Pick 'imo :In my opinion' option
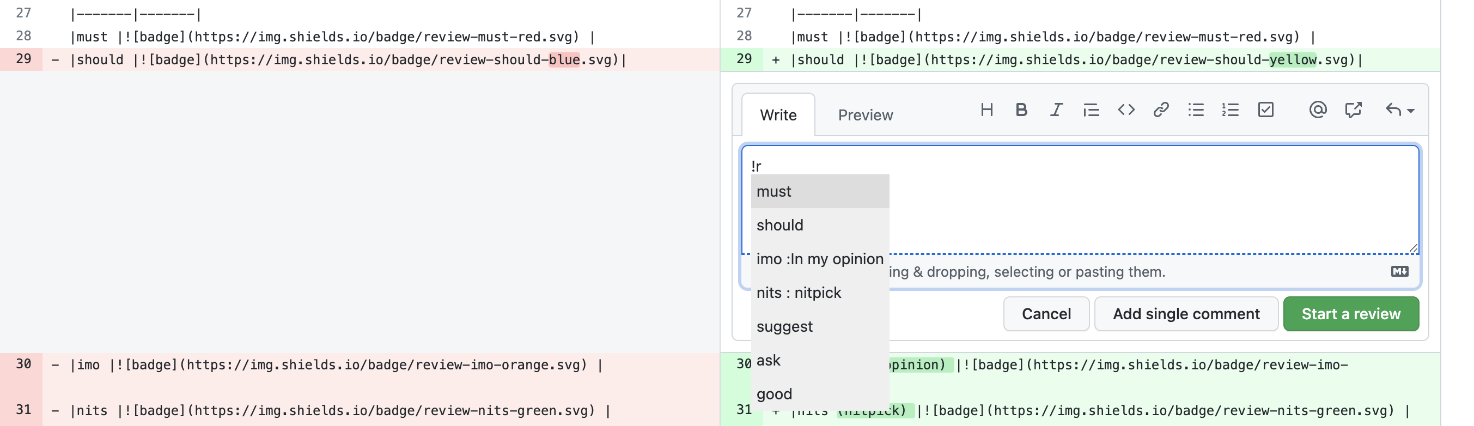Viewport: 1474px width, 426px height. coord(819,259)
